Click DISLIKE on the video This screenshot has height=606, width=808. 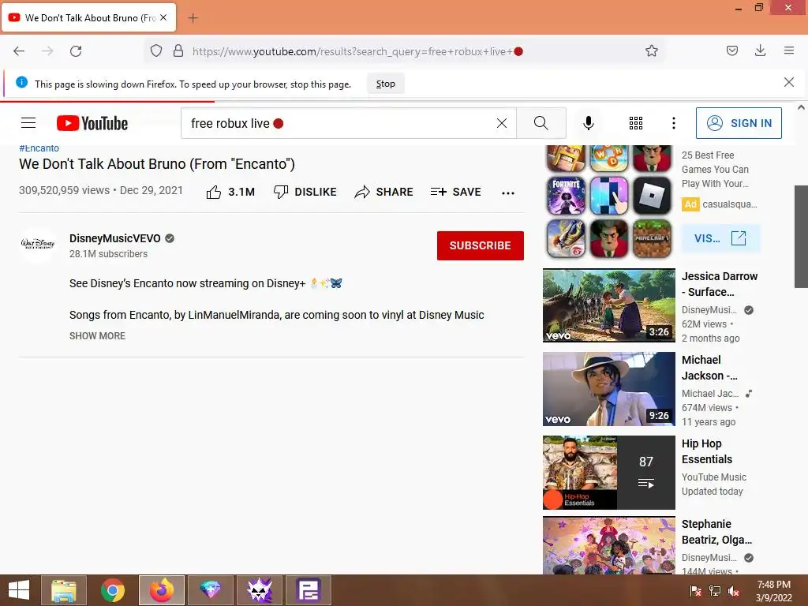coord(305,193)
